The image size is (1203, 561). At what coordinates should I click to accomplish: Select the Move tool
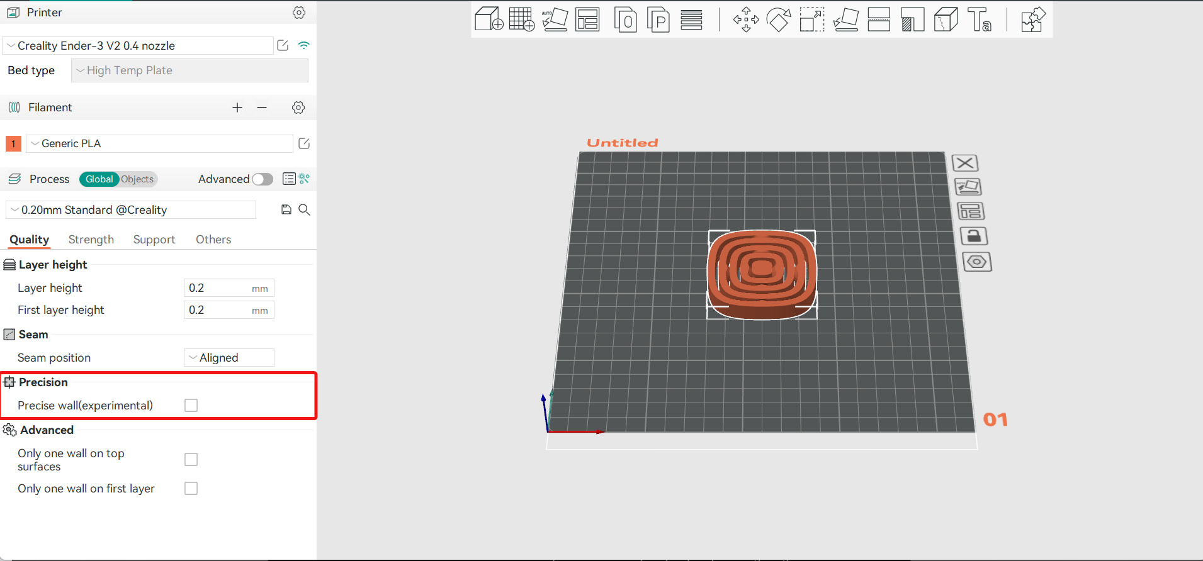pos(746,19)
